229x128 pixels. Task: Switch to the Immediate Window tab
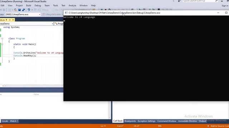[x=187, y=121]
